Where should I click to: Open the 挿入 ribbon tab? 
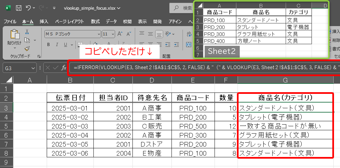[x=44, y=21]
